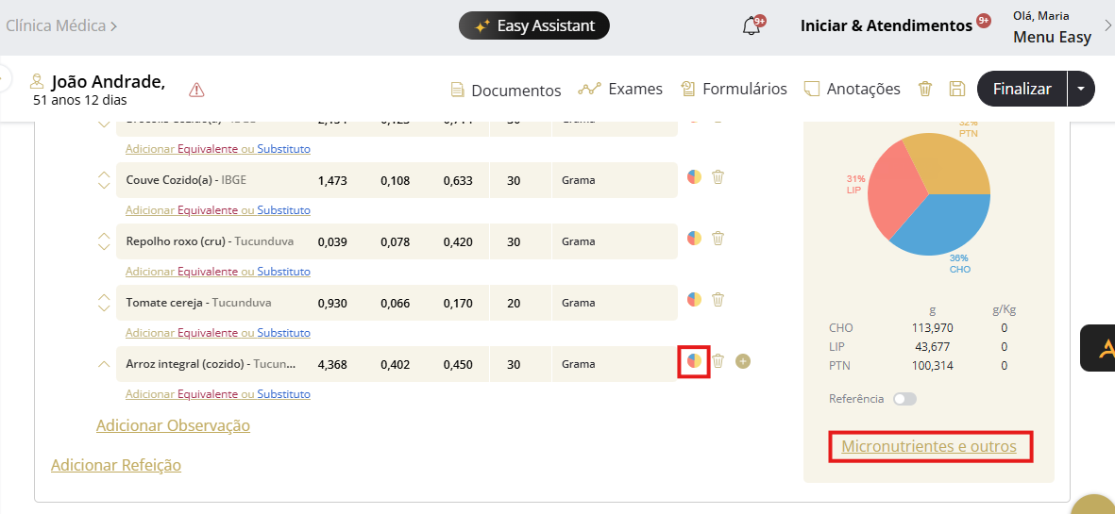Toggle the Referência switch
The image size is (1115, 514).
click(904, 399)
